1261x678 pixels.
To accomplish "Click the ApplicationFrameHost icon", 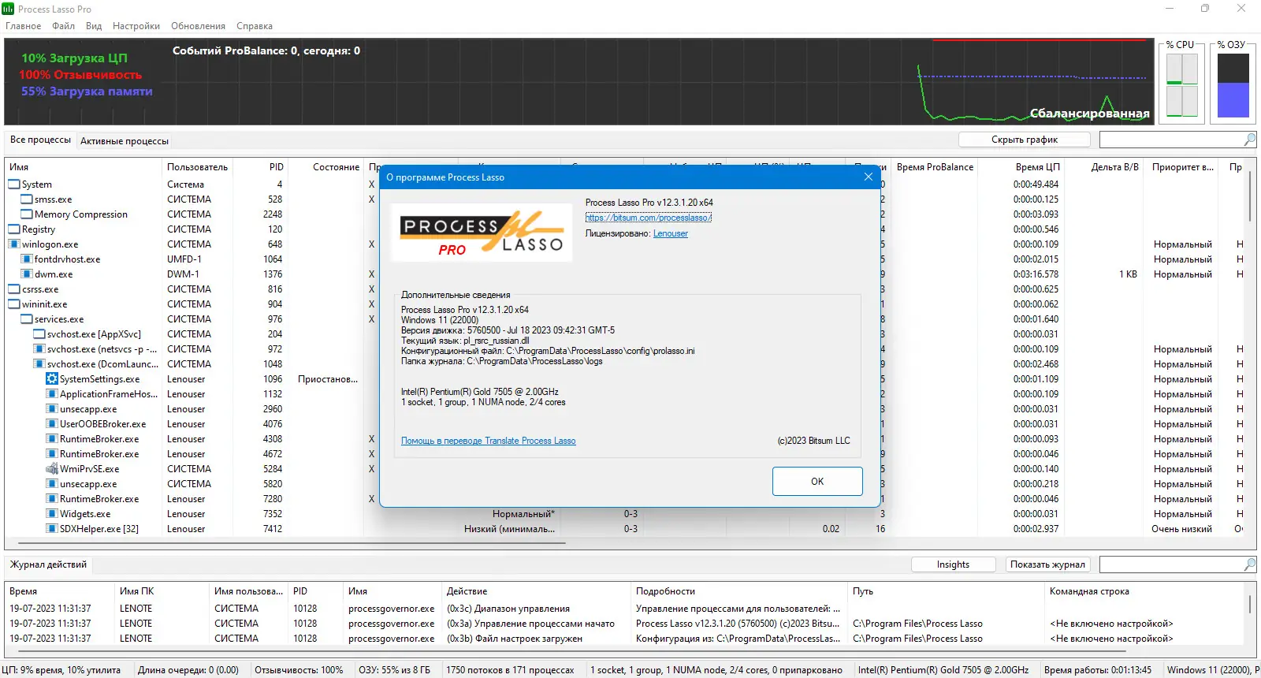I will (x=52, y=394).
